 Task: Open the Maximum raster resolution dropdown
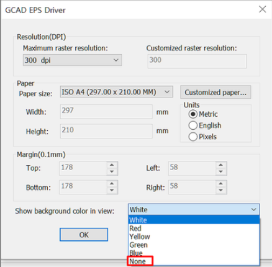click(x=73, y=60)
